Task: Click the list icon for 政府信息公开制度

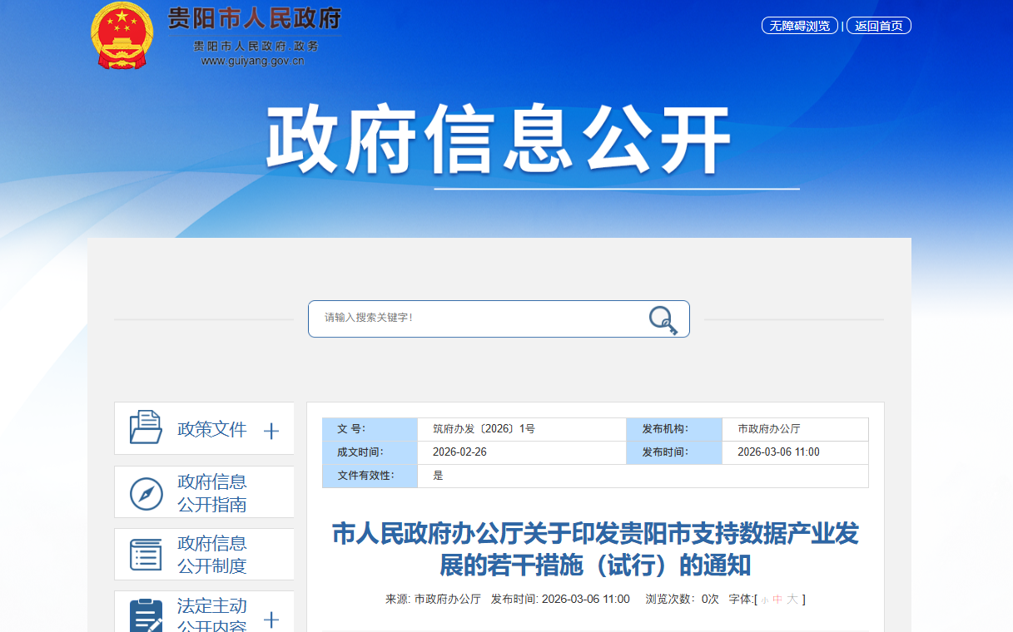Action: (x=146, y=555)
